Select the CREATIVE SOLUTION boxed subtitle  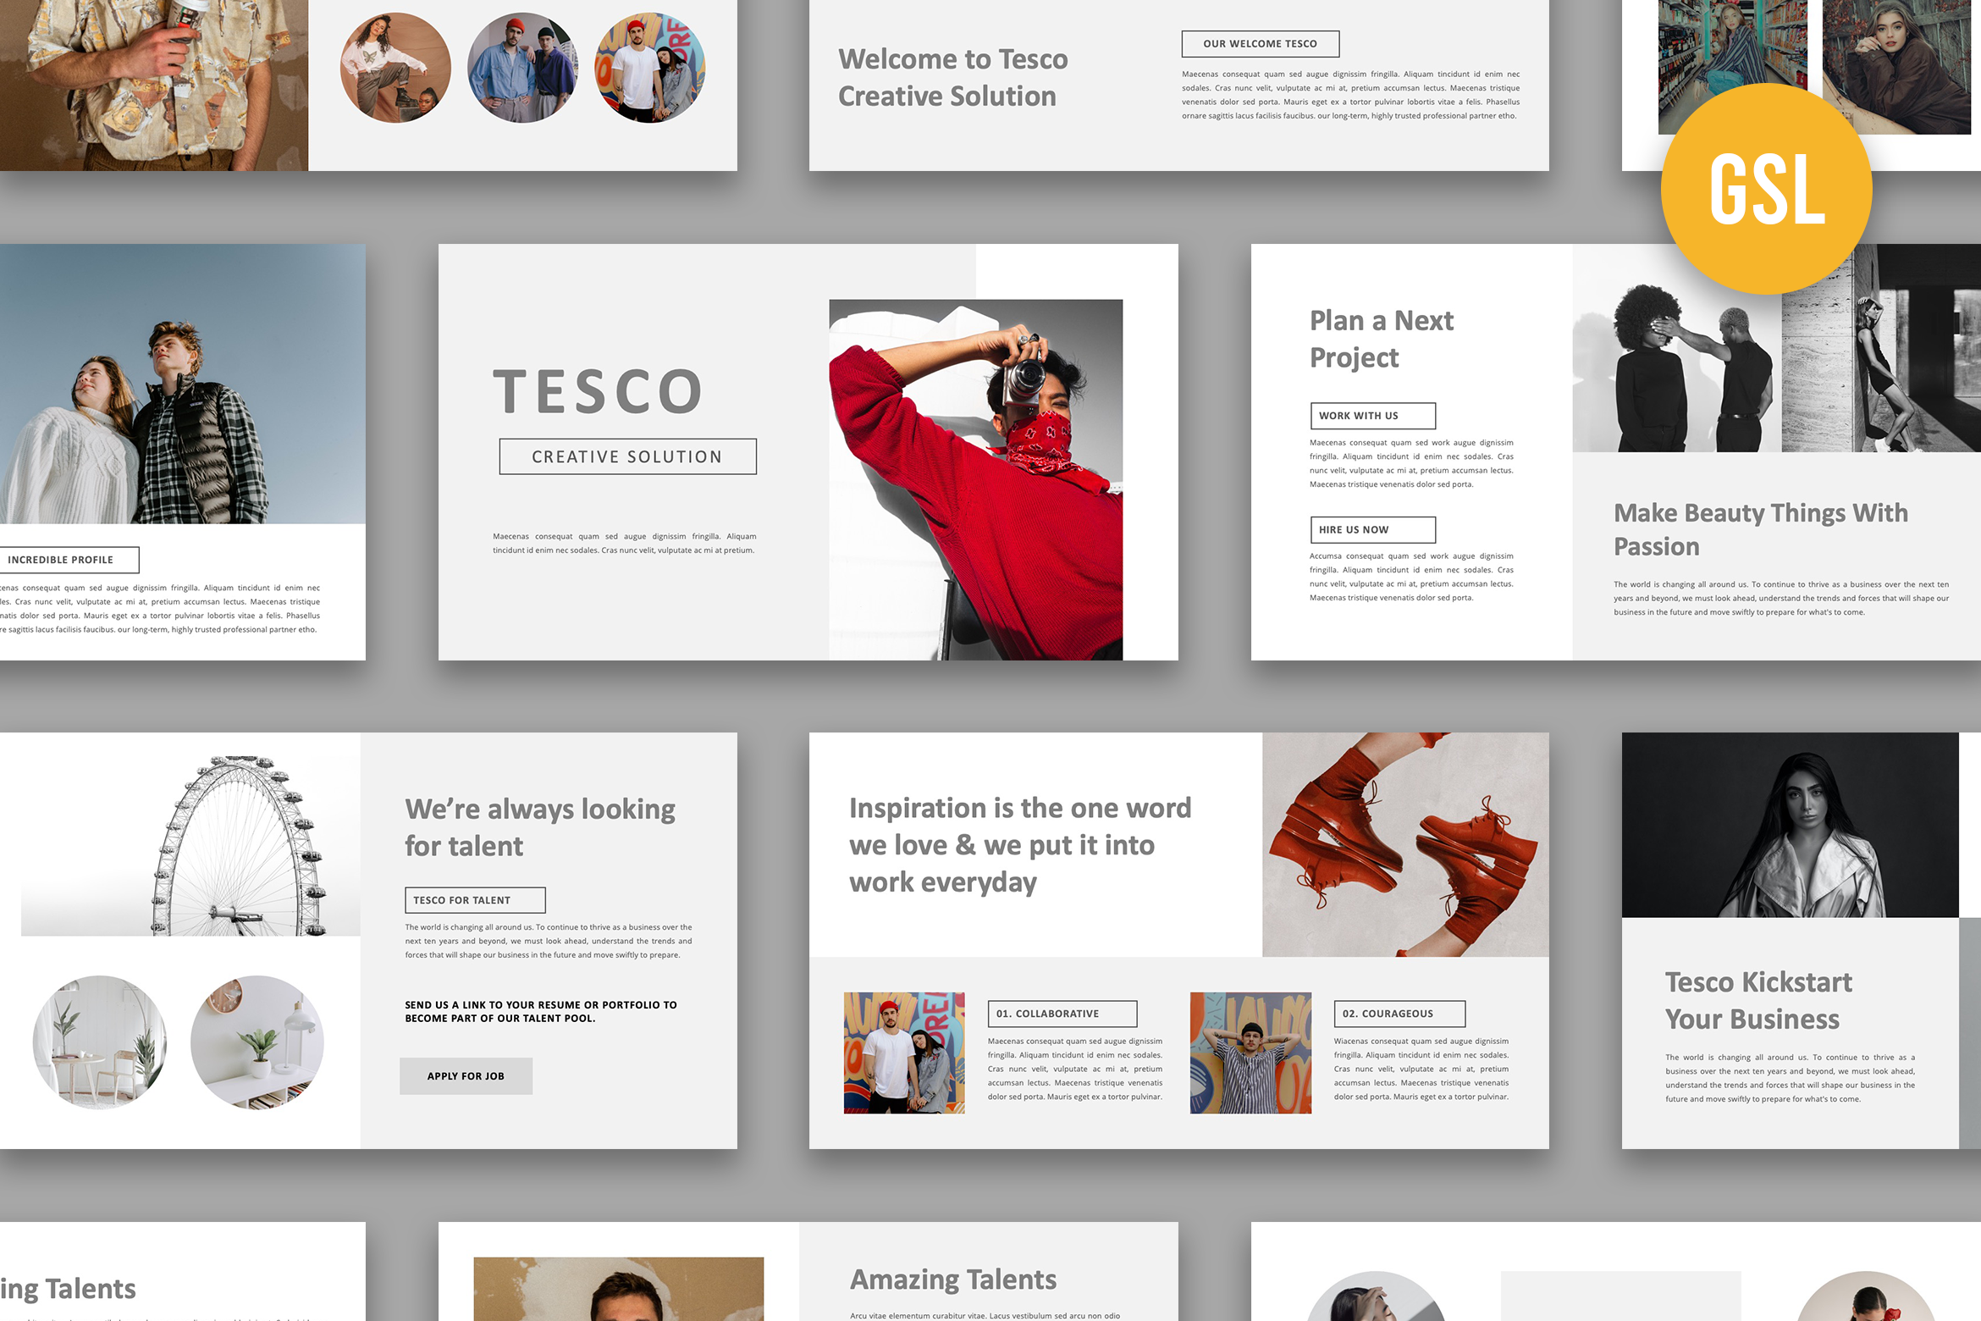(x=627, y=456)
